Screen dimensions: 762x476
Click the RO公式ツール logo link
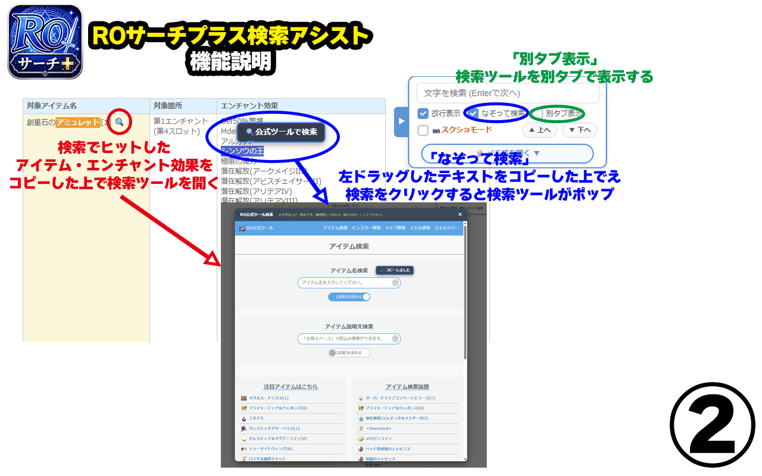[256, 228]
